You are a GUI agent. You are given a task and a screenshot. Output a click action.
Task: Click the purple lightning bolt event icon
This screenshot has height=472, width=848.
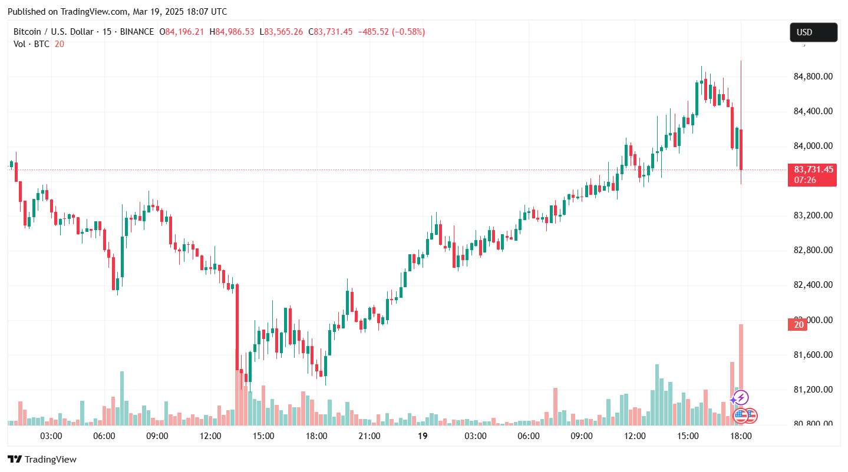pos(741,398)
